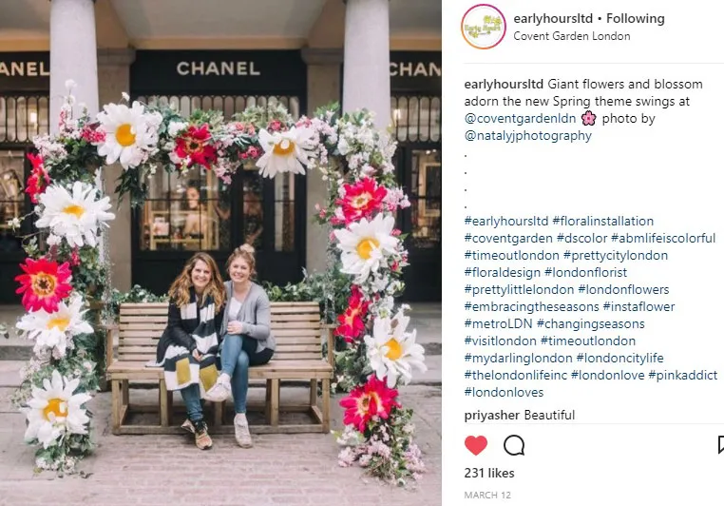This screenshot has height=506, width=724.
Task: Show who liked via 231 likes
Action: 489,474
